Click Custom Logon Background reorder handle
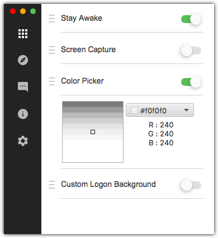 (51, 185)
